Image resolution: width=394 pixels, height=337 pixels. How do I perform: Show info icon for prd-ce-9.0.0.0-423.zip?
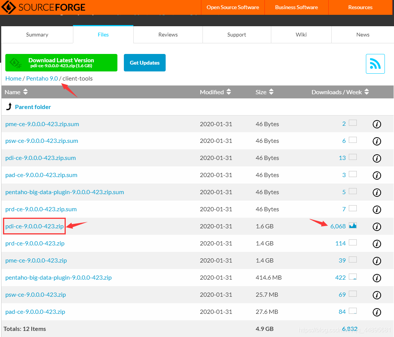pos(377,244)
